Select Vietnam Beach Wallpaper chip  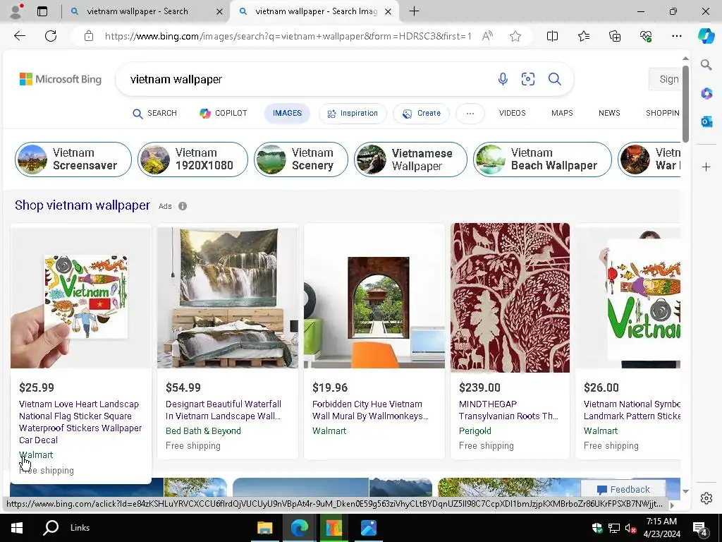[542, 159]
